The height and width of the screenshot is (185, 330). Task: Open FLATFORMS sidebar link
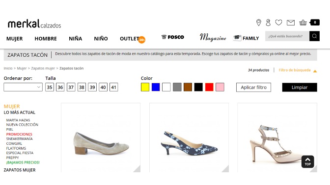pyautogui.click(x=16, y=148)
